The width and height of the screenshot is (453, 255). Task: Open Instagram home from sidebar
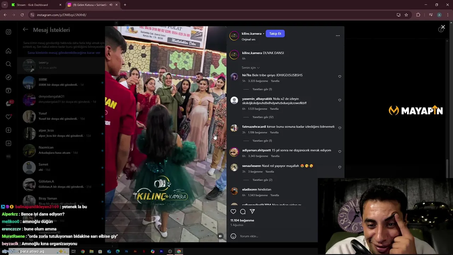[x=8, y=51]
